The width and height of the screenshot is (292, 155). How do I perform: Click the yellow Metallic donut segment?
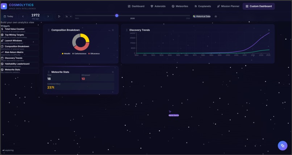coord(85,38)
